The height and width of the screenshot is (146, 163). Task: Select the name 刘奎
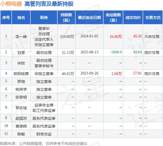pyautogui.click(x=21, y=53)
